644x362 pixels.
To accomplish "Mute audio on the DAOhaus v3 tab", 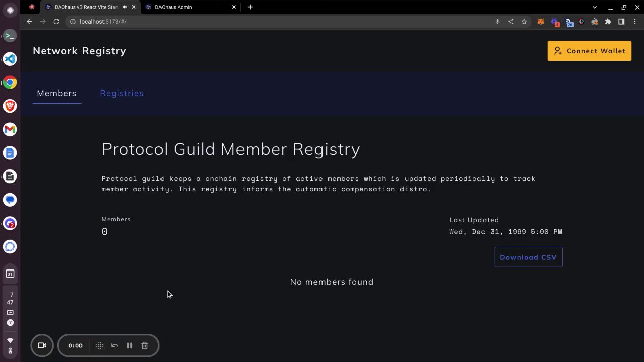I will click(x=125, y=7).
